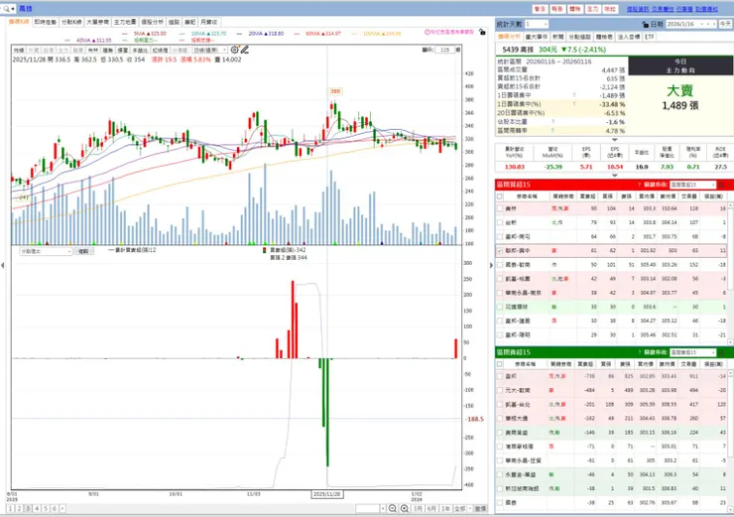Viewport: 734px width, 517px height.
Task: Switch to the 分點K線 tab
Action: [x=71, y=22]
